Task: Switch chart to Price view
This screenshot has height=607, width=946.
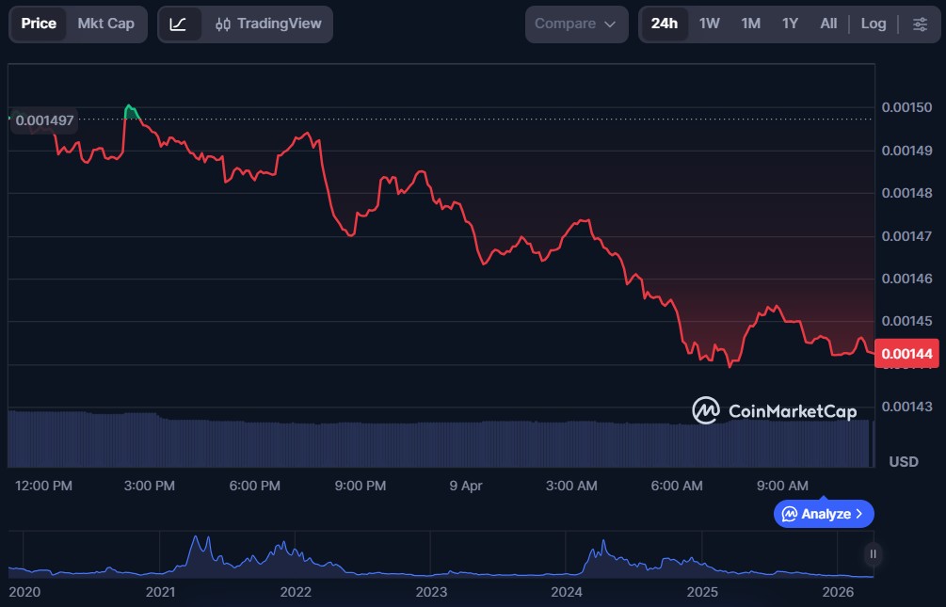Action: coord(39,24)
